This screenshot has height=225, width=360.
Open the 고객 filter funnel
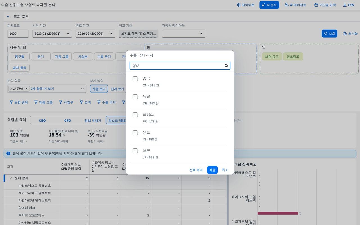point(85,102)
